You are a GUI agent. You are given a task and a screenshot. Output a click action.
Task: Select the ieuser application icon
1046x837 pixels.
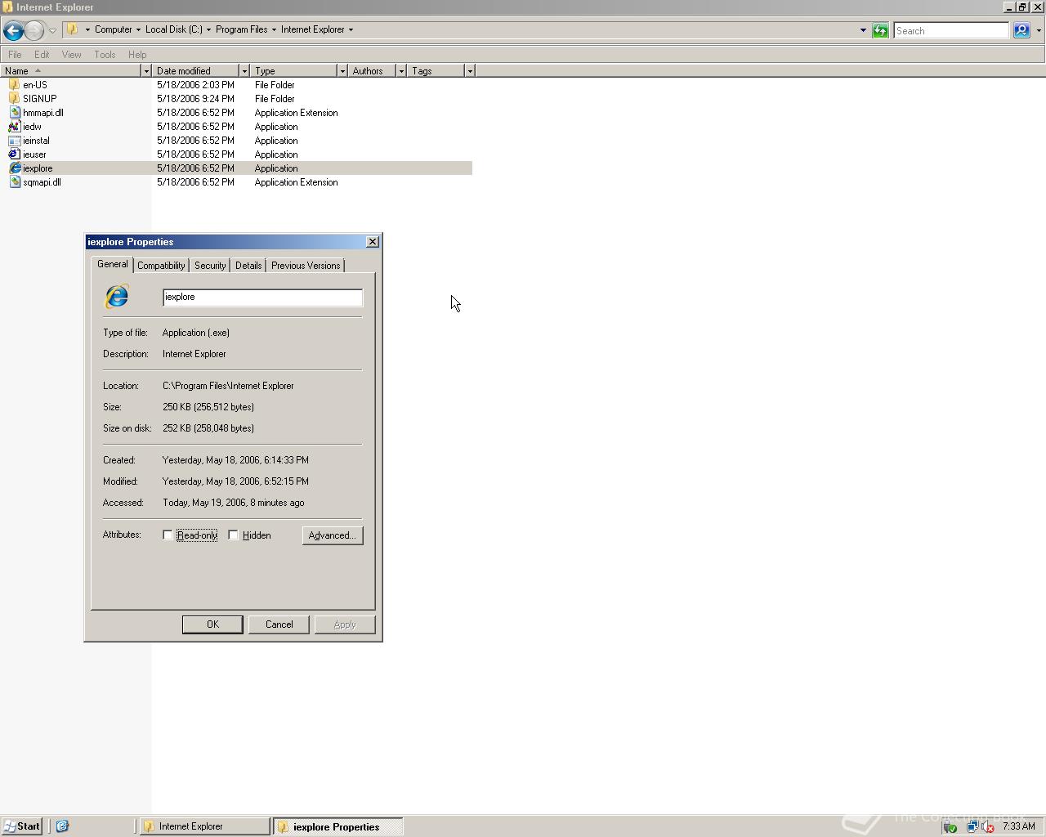(x=14, y=154)
